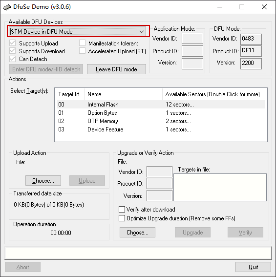Enable Optimize Upgrade duration checkbox
276x277 pixels.
pos(122,218)
